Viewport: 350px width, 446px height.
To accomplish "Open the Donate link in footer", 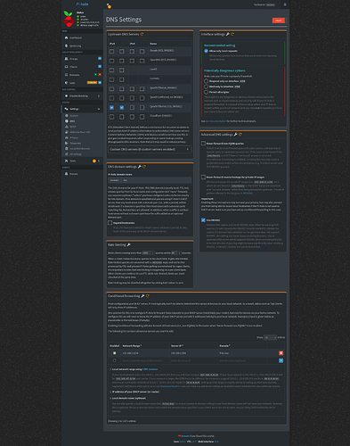I will 185,436.
